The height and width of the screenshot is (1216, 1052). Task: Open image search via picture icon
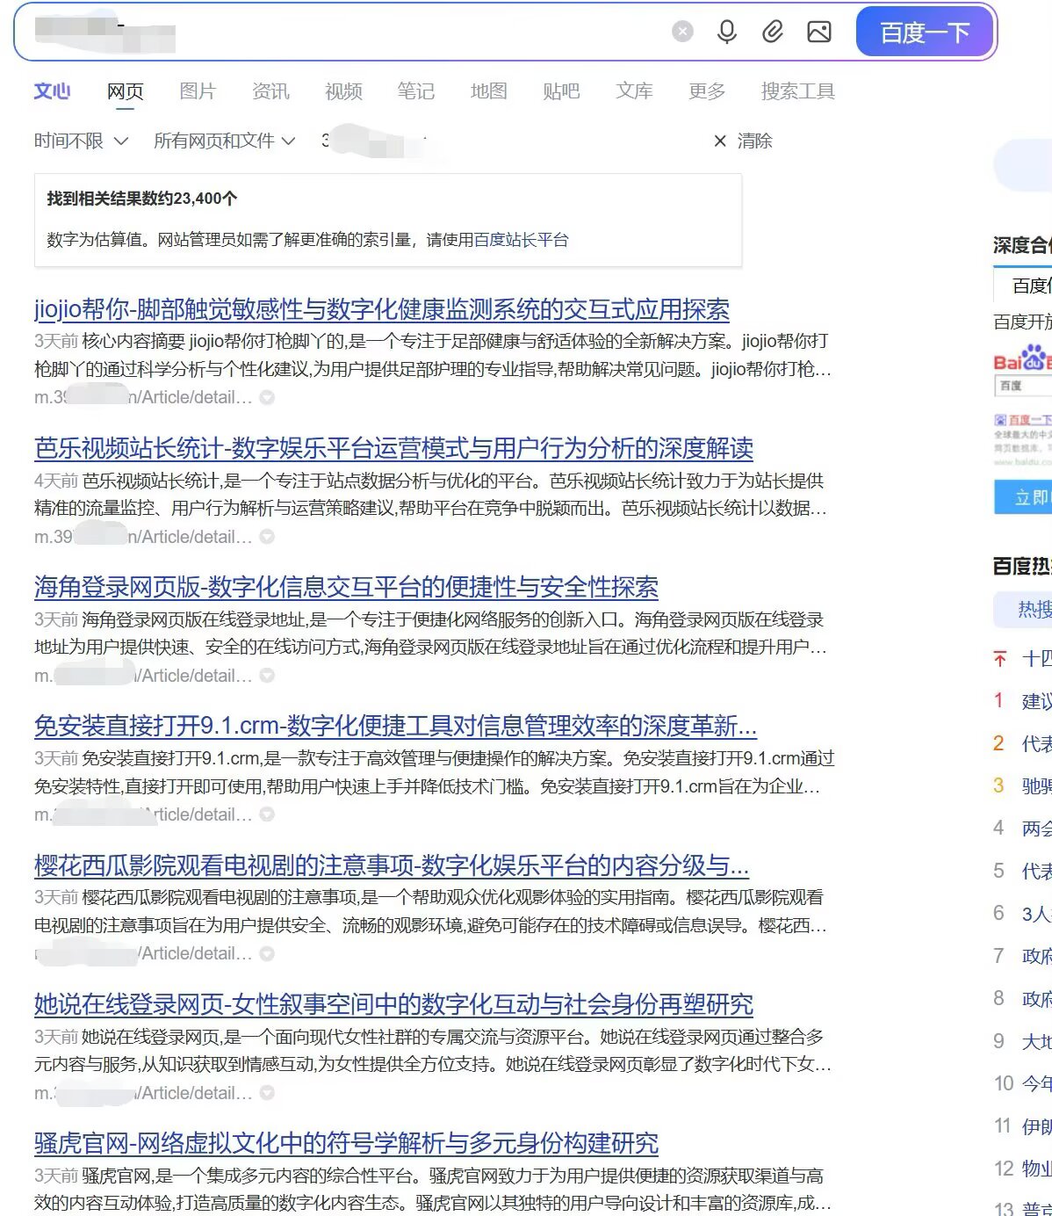818,33
